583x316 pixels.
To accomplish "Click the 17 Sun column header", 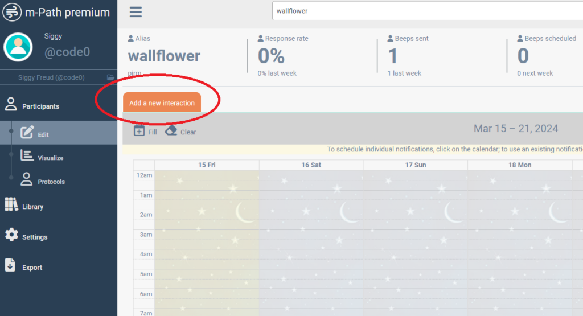I will 415,165.
